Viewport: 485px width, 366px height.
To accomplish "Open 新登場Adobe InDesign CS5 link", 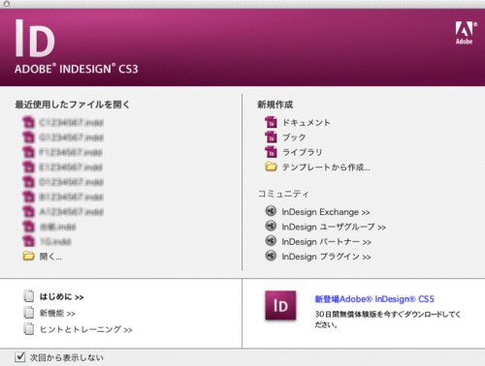I will click(374, 299).
